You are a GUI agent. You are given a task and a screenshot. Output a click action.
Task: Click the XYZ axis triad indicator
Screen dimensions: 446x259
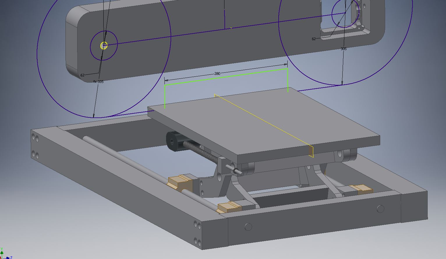click(6, 254)
